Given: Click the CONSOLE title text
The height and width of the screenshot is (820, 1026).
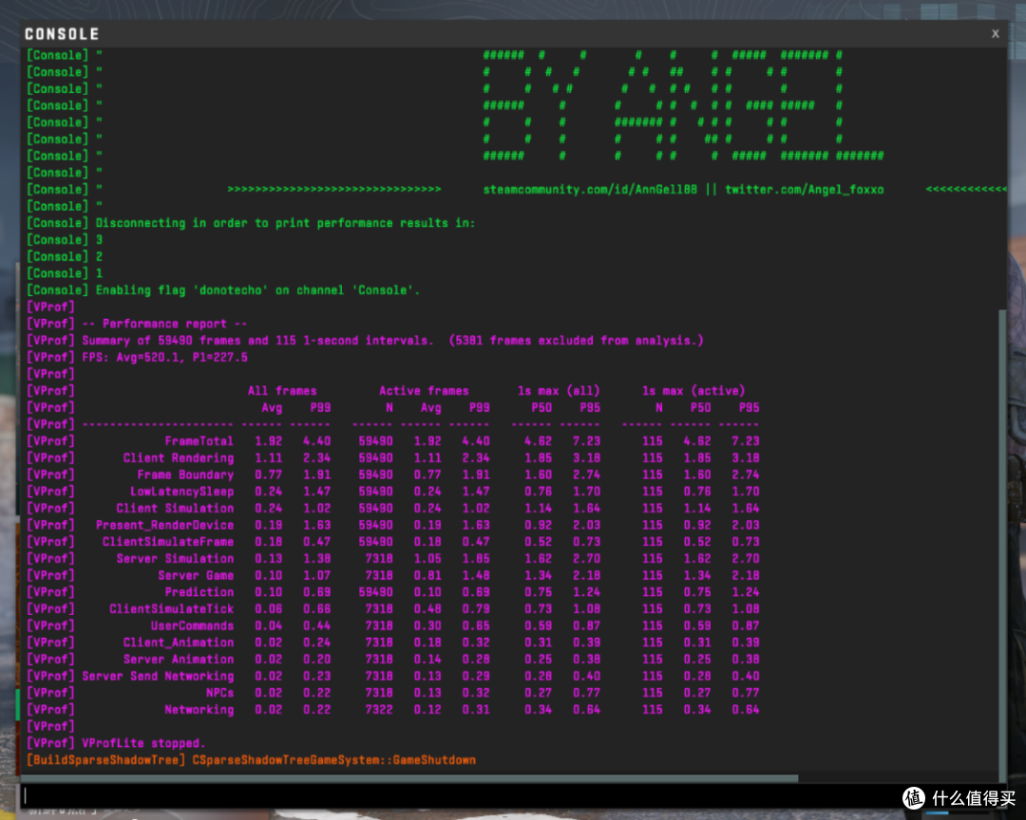Looking at the screenshot, I should coord(62,34).
